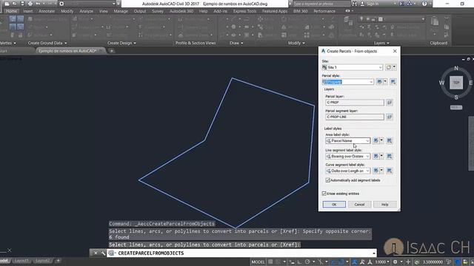Click the create new site icon
This screenshot has height=266, width=474.
pos(388,67)
